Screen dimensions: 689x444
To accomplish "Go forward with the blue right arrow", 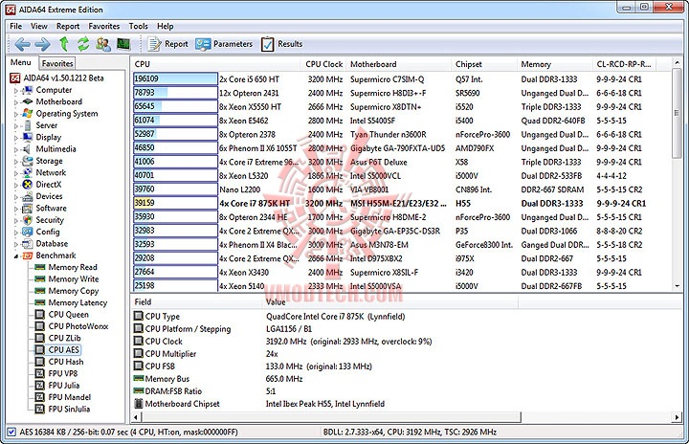I will click(43, 44).
